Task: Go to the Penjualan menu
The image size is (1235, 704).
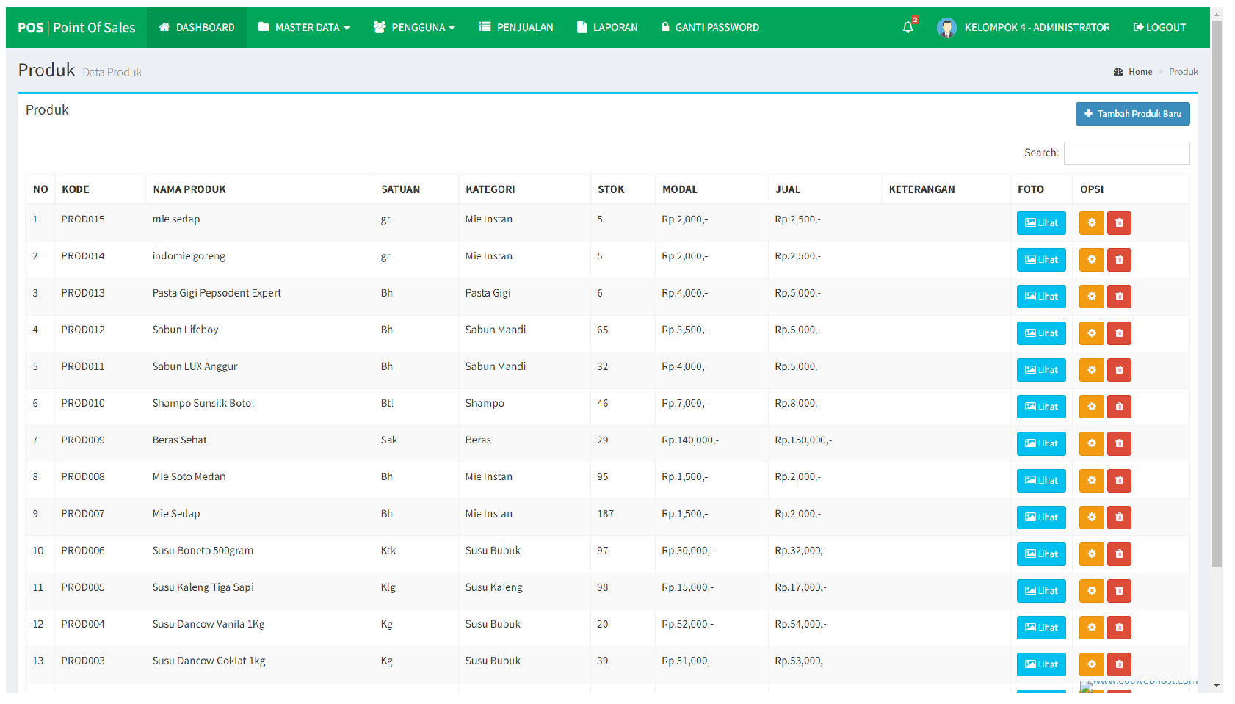Action: [x=516, y=28]
